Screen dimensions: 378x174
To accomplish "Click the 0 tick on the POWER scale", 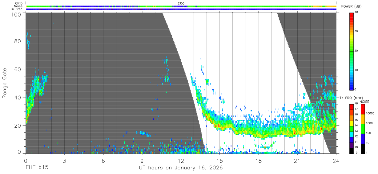I will click(356, 89).
